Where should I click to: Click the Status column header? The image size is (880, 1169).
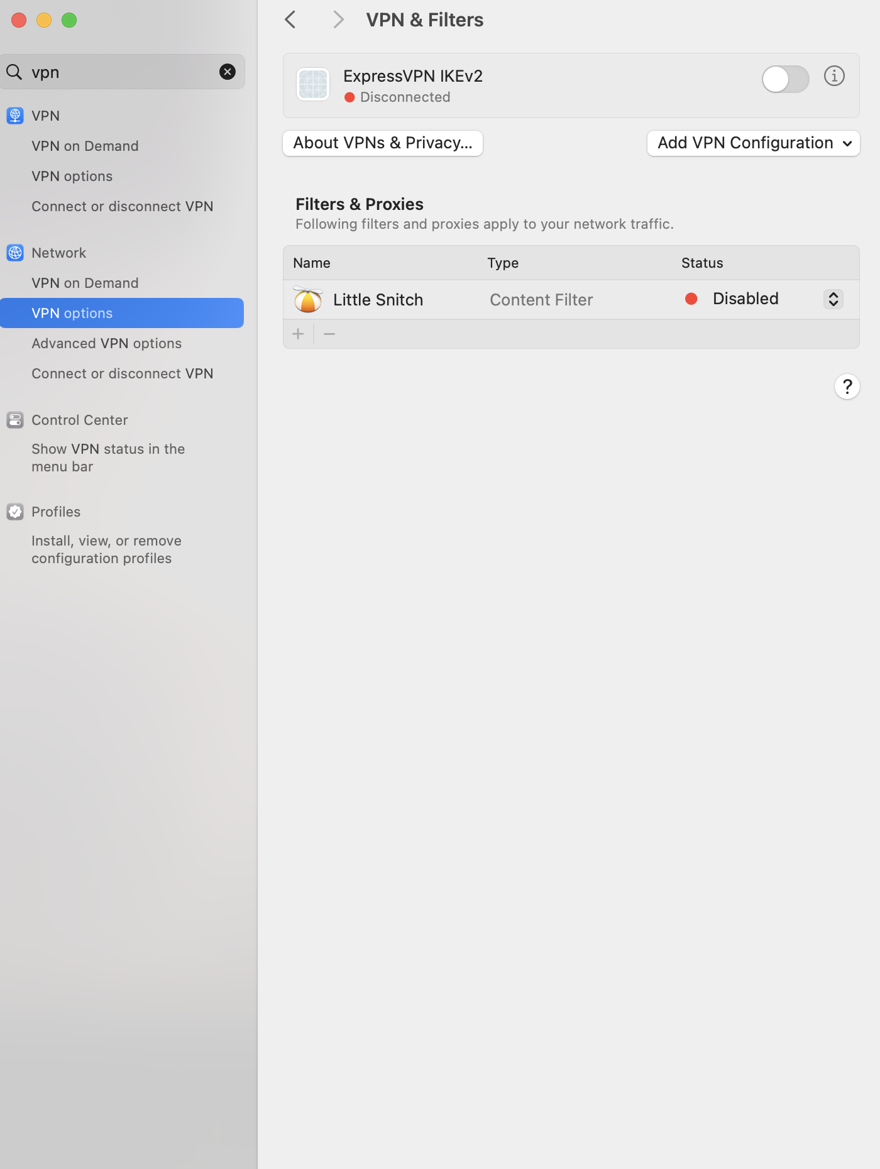[702, 263]
